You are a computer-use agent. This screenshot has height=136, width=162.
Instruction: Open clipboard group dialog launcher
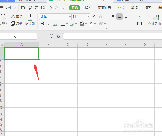(36, 28)
